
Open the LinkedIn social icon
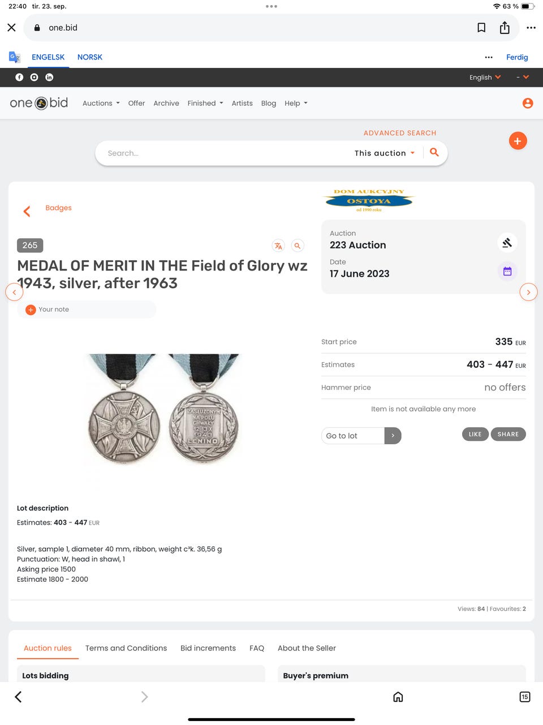49,77
